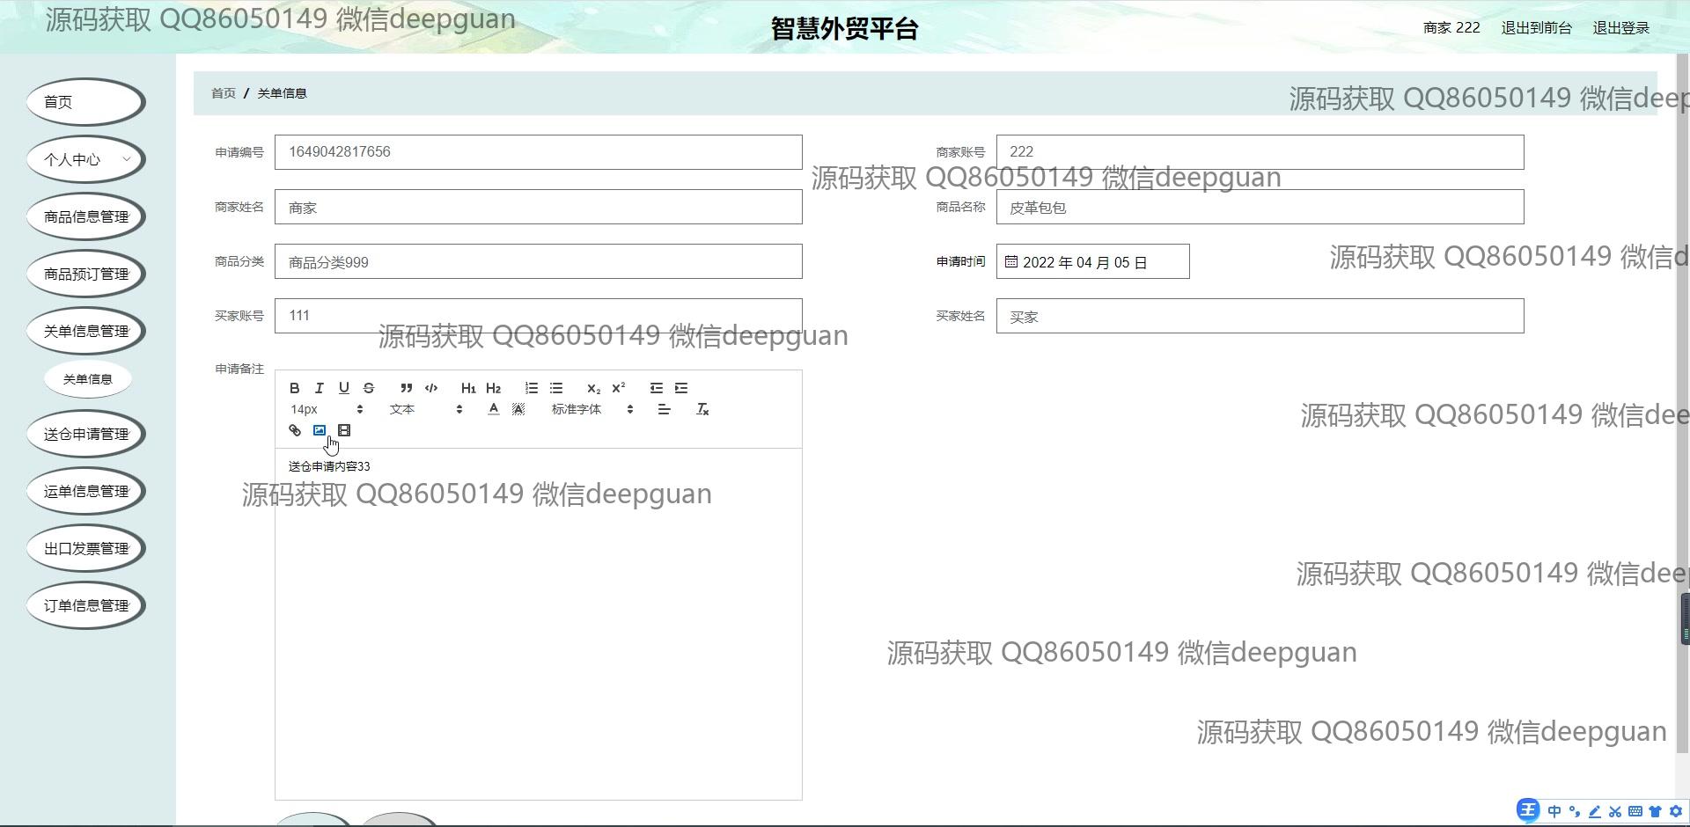Viewport: 1690px width, 827px height.
Task: Insert an image in the editor
Action: (x=320, y=430)
